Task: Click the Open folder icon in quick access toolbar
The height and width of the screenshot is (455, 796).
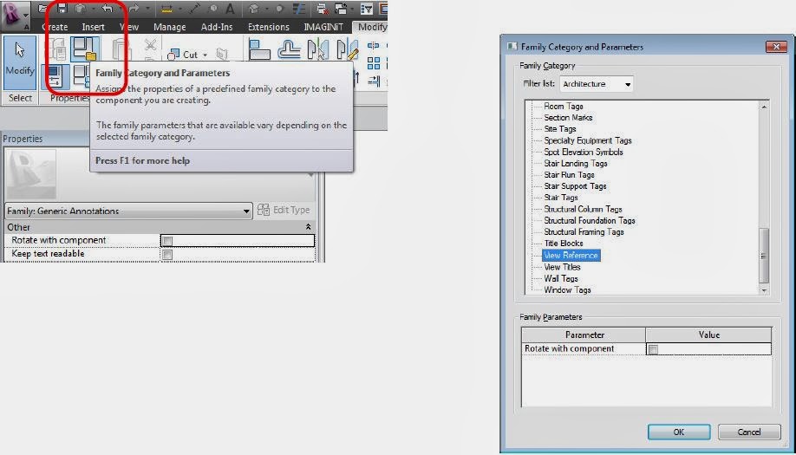Action: (43, 8)
